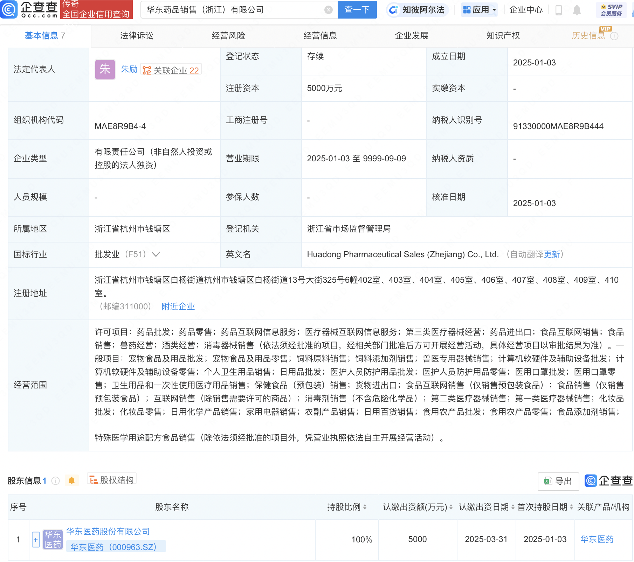Click the purple 朱 avatar

click(x=105, y=69)
